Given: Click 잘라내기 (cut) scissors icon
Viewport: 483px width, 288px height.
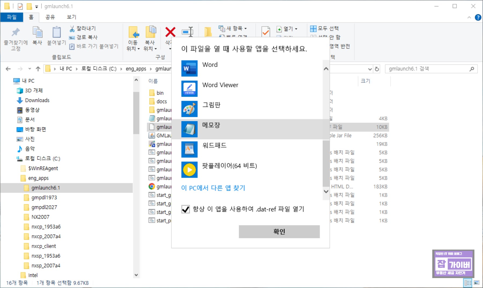Looking at the screenshot, I should pyautogui.click(x=72, y=28).
